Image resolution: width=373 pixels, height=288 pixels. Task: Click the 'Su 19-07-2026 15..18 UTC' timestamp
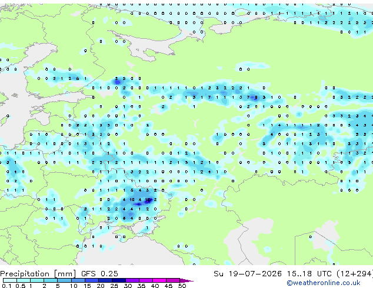(272, 274)
